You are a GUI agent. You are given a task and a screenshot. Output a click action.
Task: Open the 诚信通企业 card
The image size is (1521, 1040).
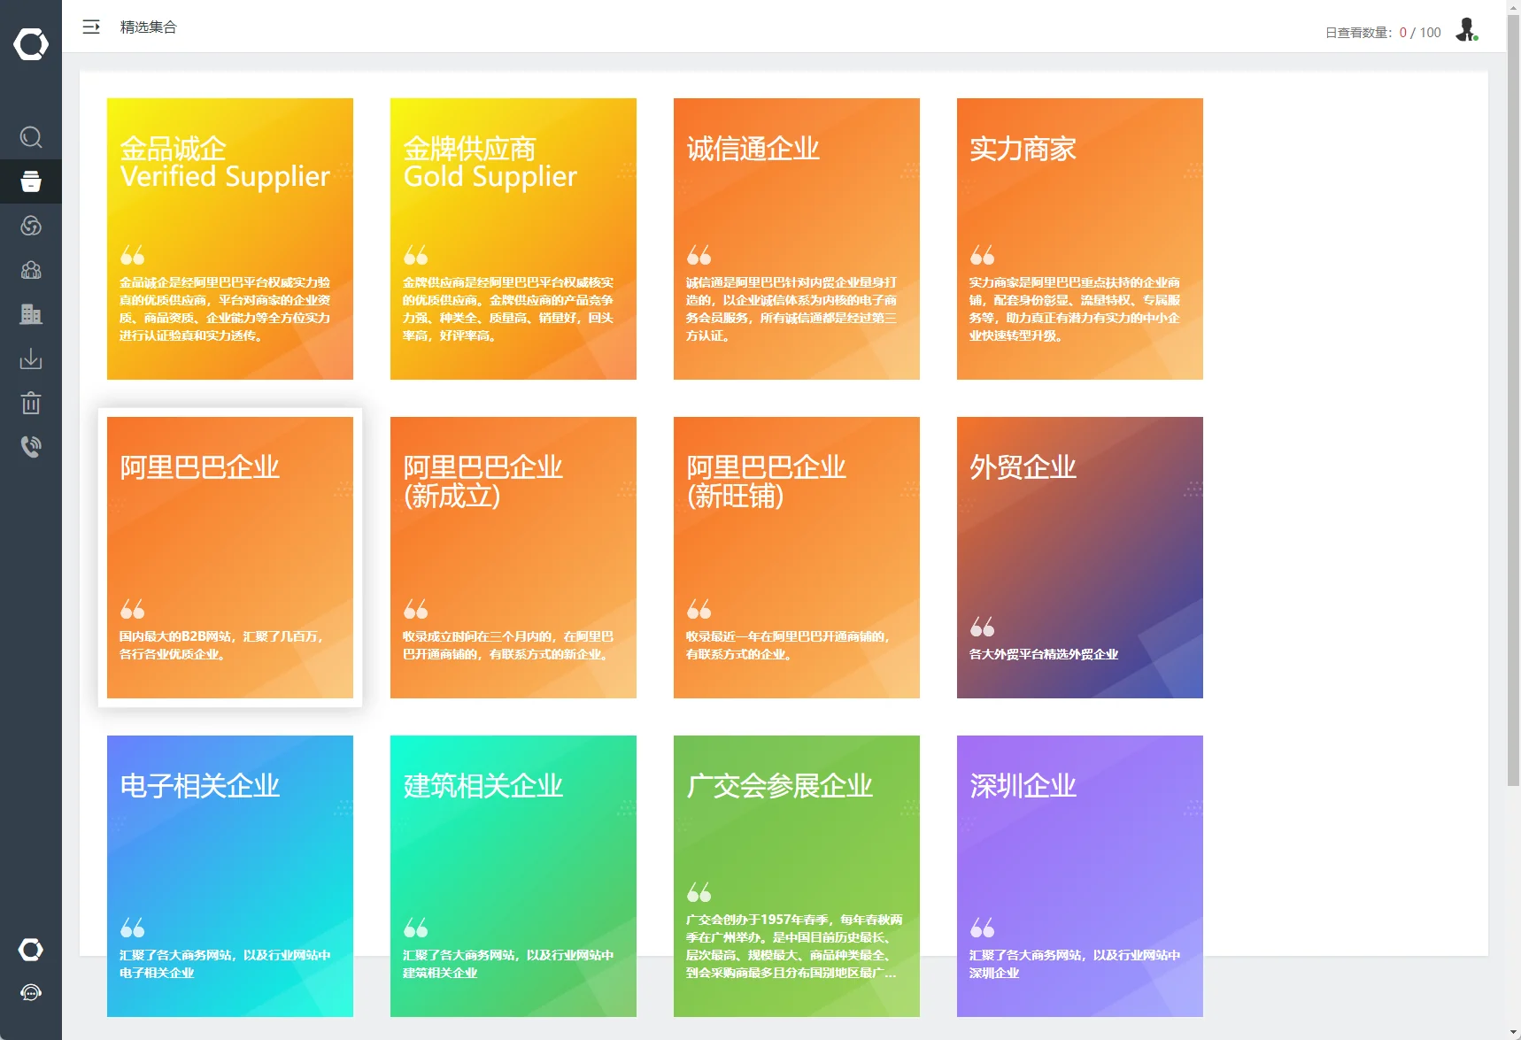(x=797, y=239)
